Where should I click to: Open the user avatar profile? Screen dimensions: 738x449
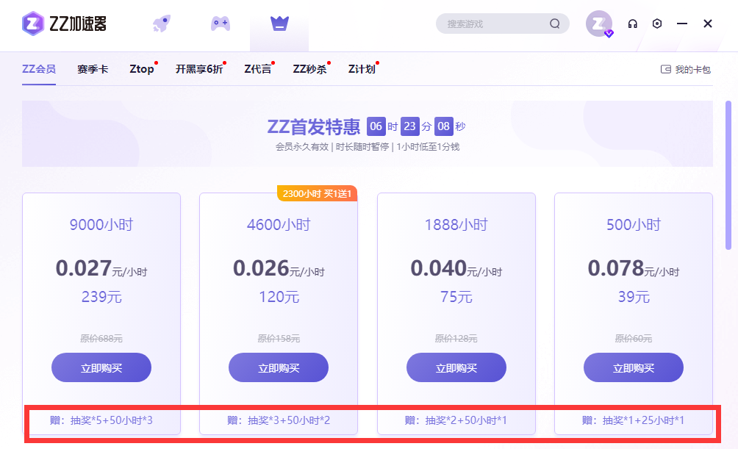coord(599,24)
